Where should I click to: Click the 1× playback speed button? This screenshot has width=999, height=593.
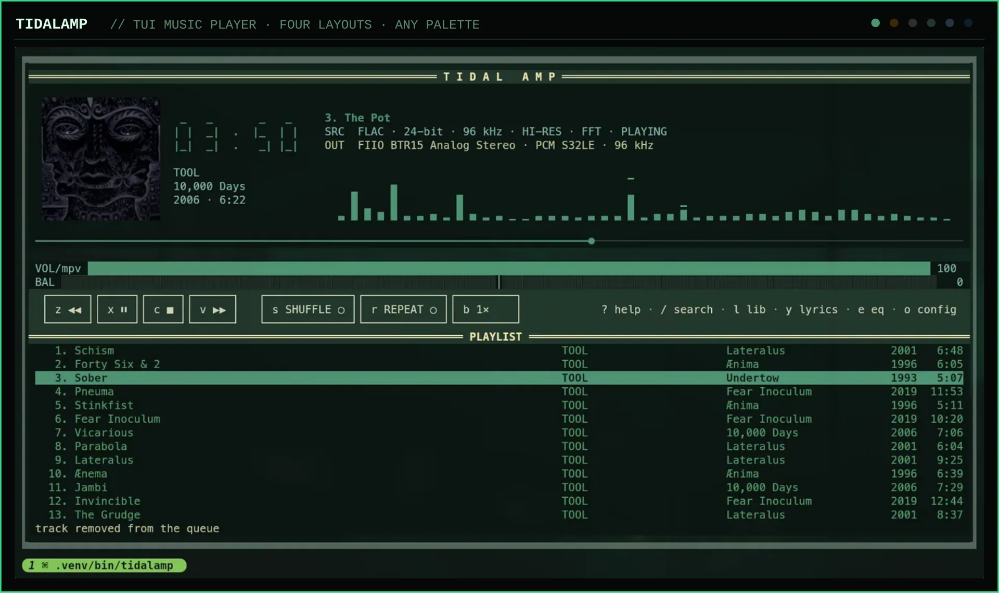pyautogui.click(x=485, y=310)
